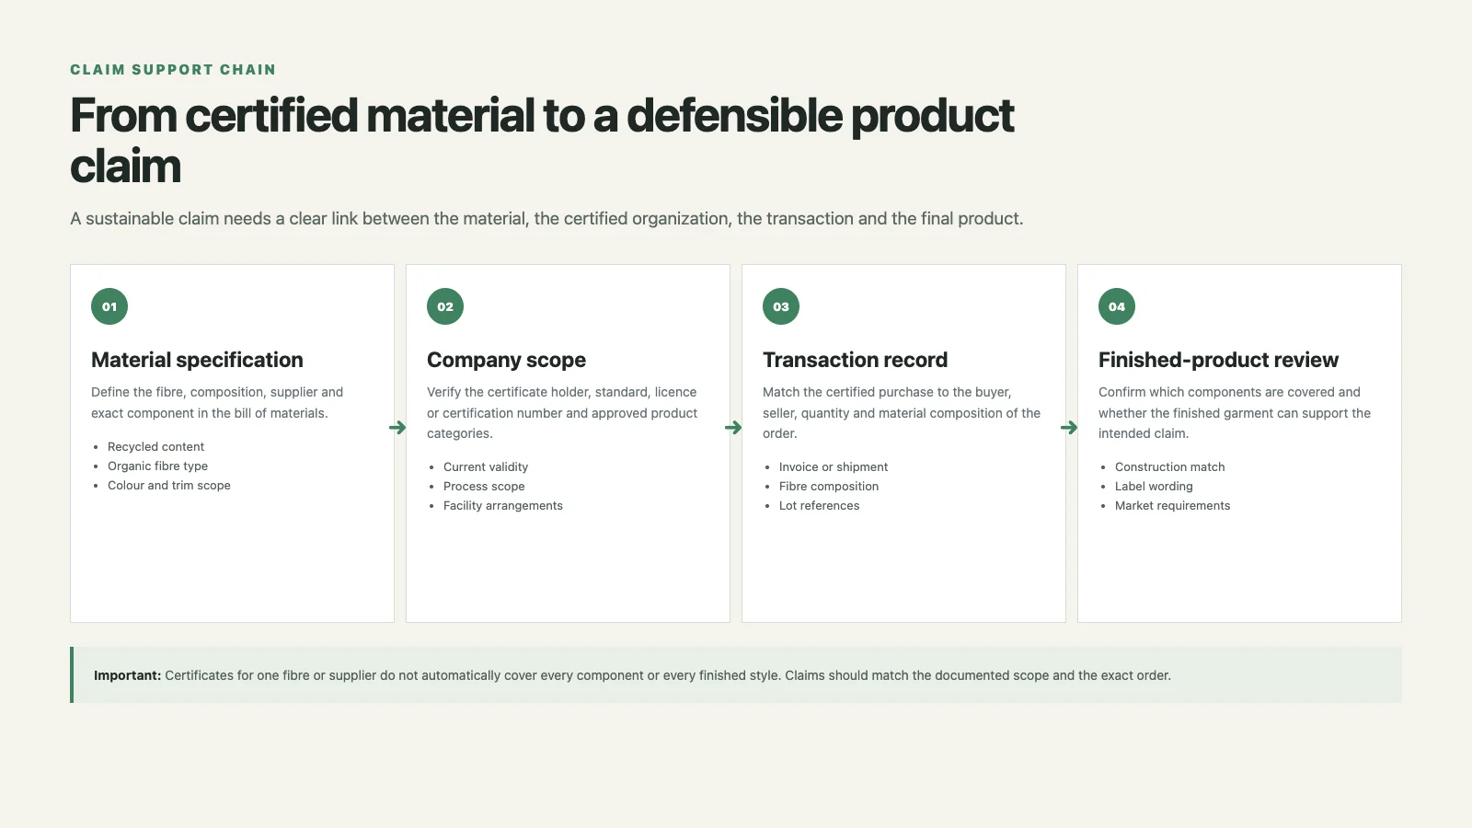Click arrow between Transaction record and Finished-product review
This screenshot has height=828, width=1472.
coord(1069,427)
